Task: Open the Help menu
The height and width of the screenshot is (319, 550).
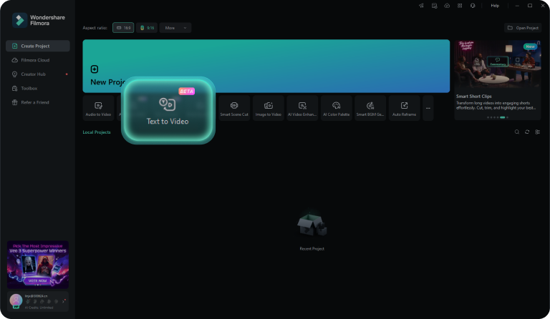Action: tap(495, 6)
